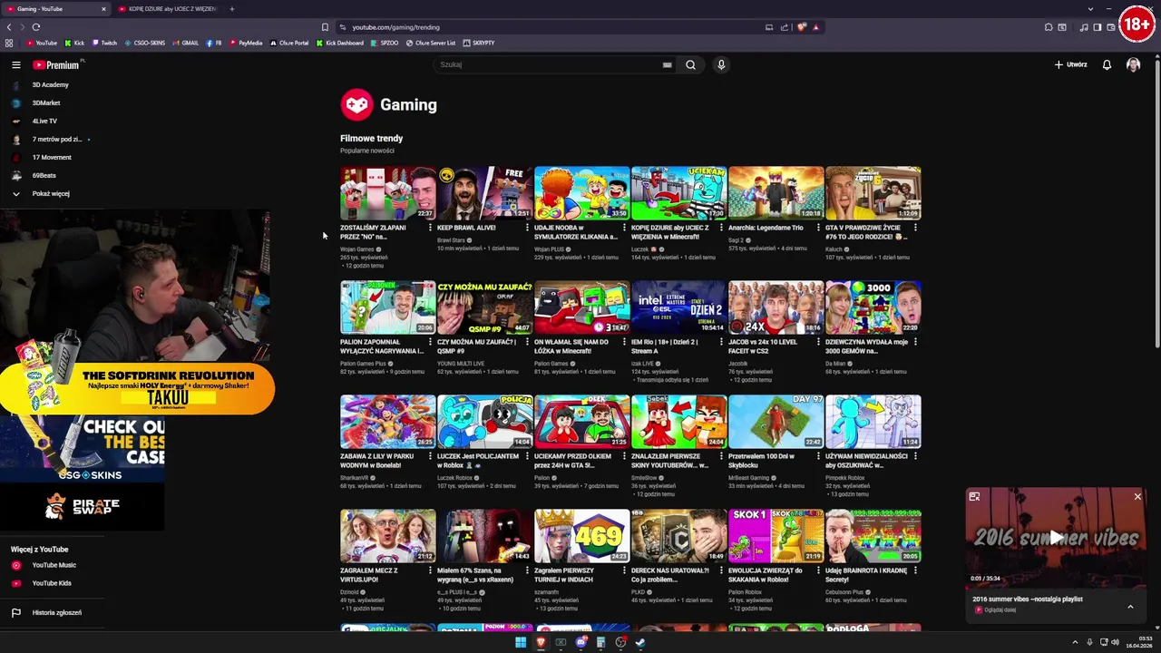Close the miniplayer with X button
Viewport: 1161px width, 653px height.
pyautogui.click(x=1137, y=497)
